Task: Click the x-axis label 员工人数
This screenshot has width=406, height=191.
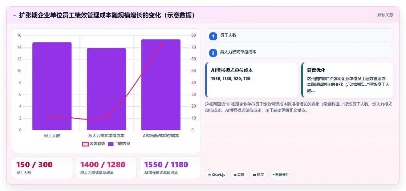Action: [x=52, y=136]
